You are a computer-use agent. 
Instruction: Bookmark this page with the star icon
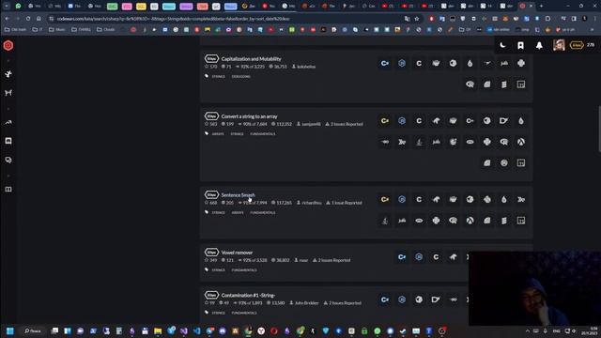pyautogui.click(x=417, y=19)
